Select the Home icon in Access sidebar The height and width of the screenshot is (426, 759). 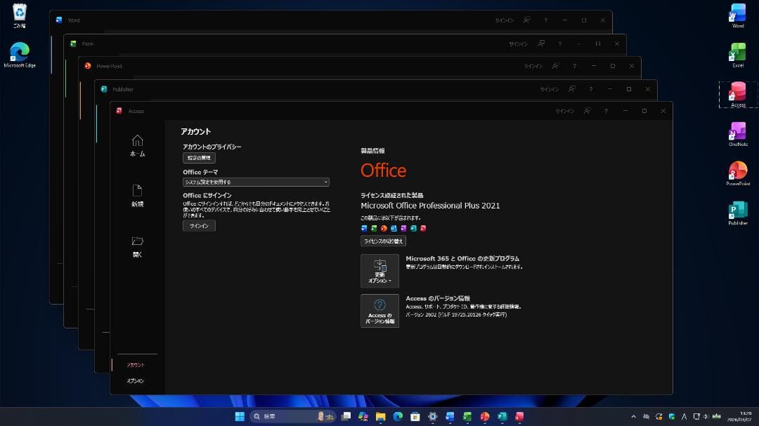[137, 144]
